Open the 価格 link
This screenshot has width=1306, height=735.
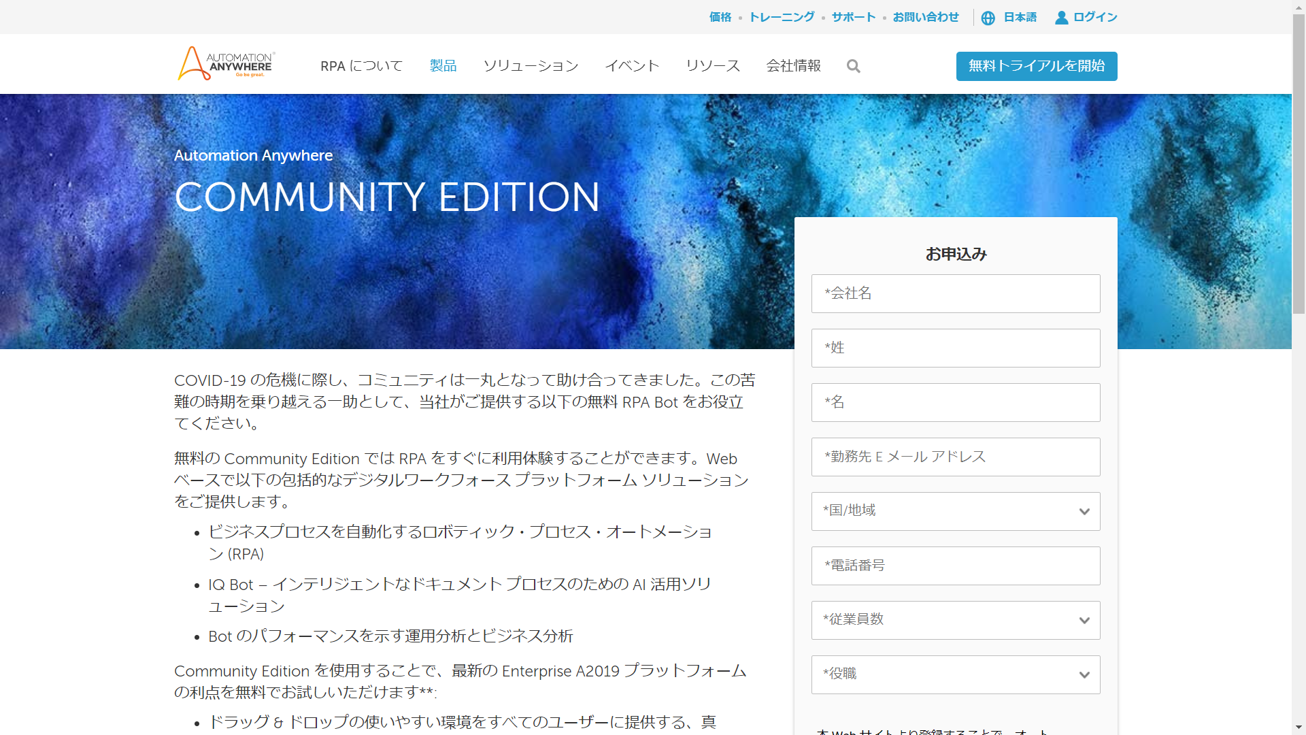tap(720, 17)
